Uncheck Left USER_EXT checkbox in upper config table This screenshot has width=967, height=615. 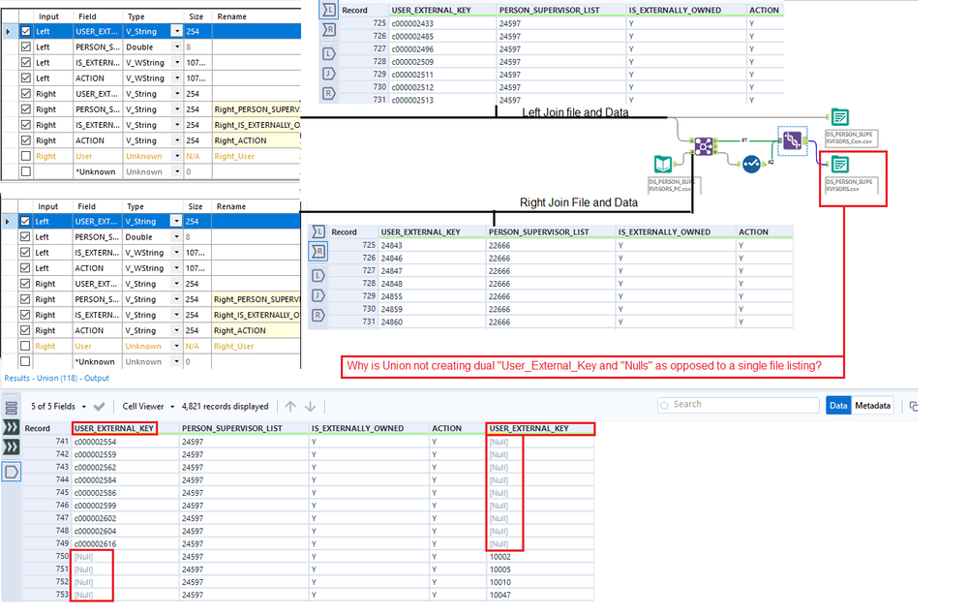tap(25, 31)
